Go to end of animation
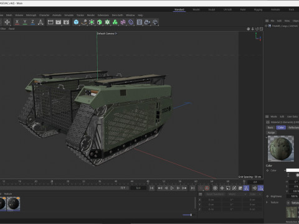This screenshot has height=224, width=299. coord(192,188)
